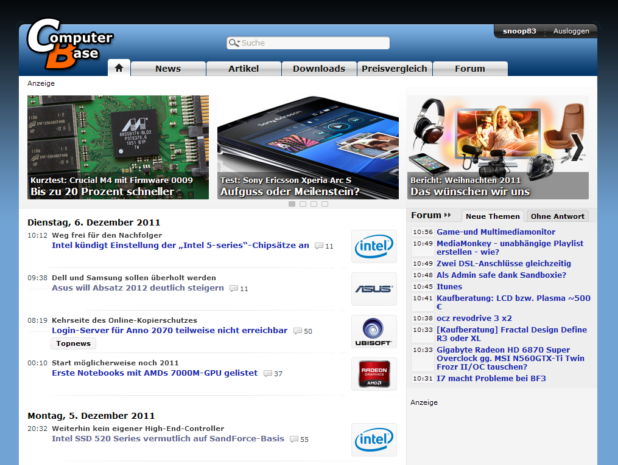Click comment bubble with 11 on Intel chipset news

(323, 246)
